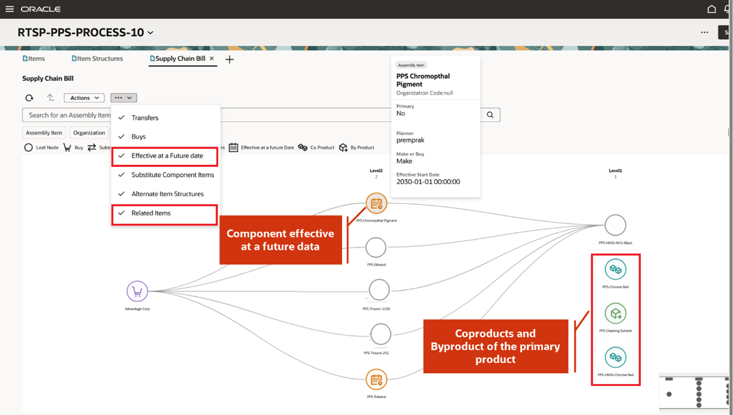This screenshot has width=733, height=415.
Task: Select the PPS Ethanol node
Action: [x=375, y=247]
